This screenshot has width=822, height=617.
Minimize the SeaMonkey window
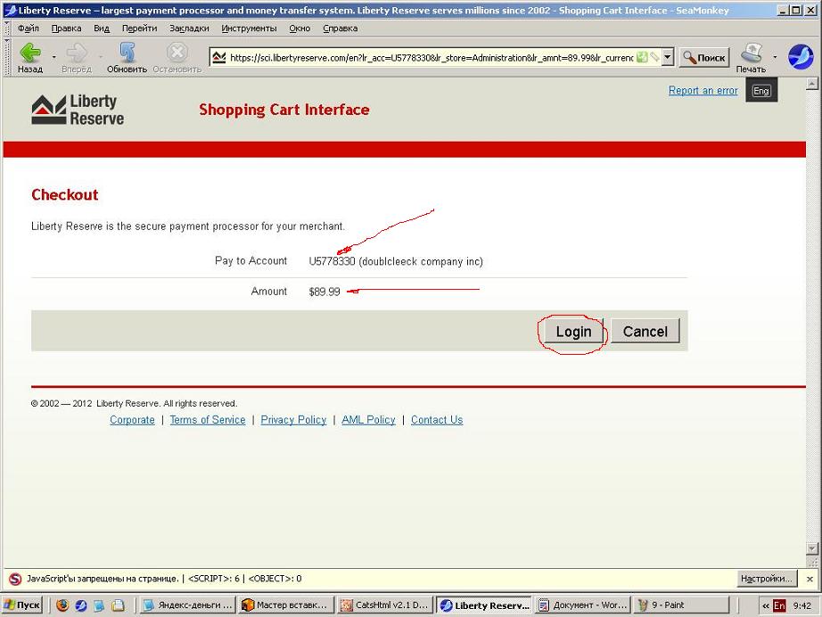[783, 10]
